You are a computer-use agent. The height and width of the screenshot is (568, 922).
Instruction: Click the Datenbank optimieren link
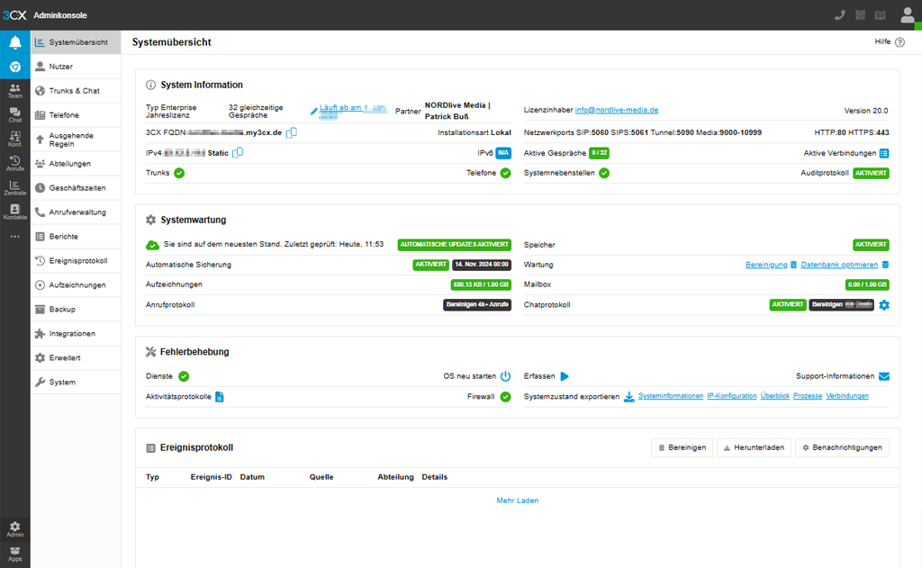[x=839, y=265]
